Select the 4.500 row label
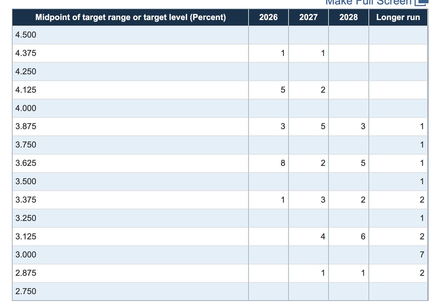The image size is (436, 305). click(x=26, y=35)
